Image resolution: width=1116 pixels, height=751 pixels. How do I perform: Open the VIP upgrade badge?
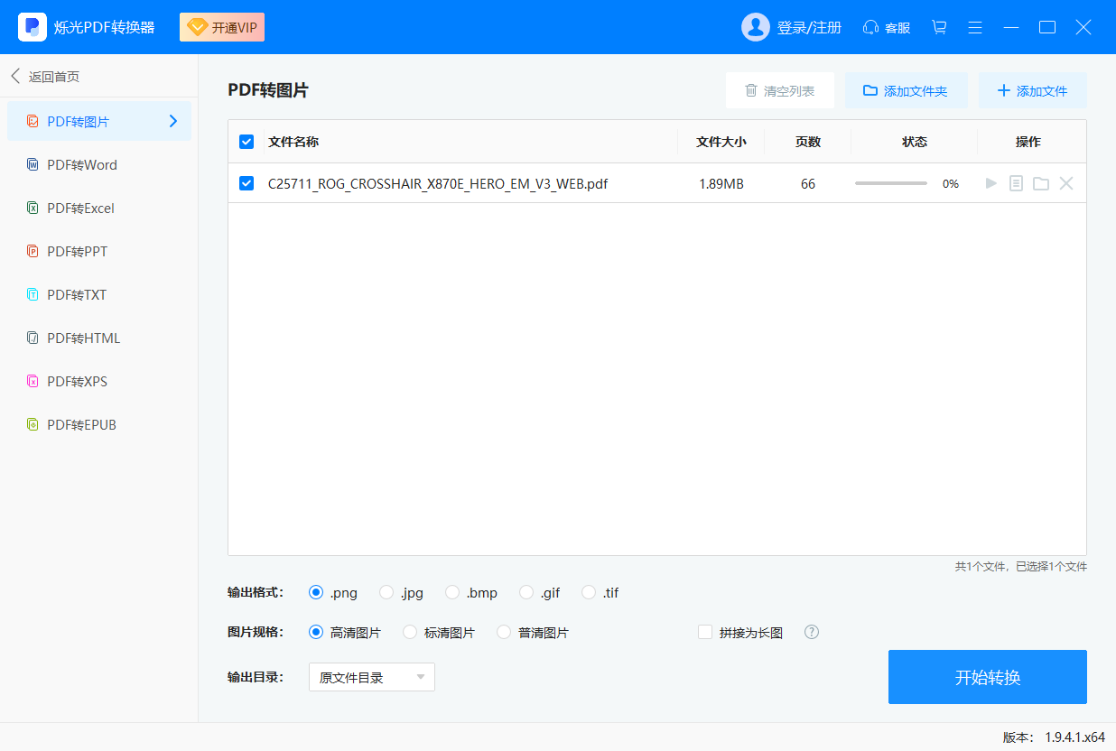222,27
